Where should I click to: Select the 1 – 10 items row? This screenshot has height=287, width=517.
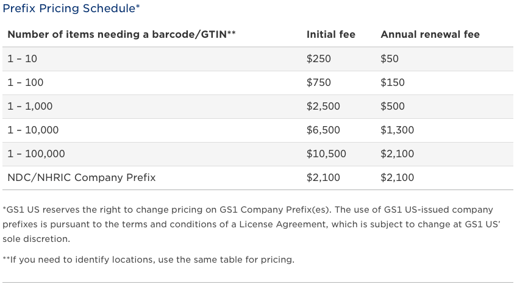258,59
